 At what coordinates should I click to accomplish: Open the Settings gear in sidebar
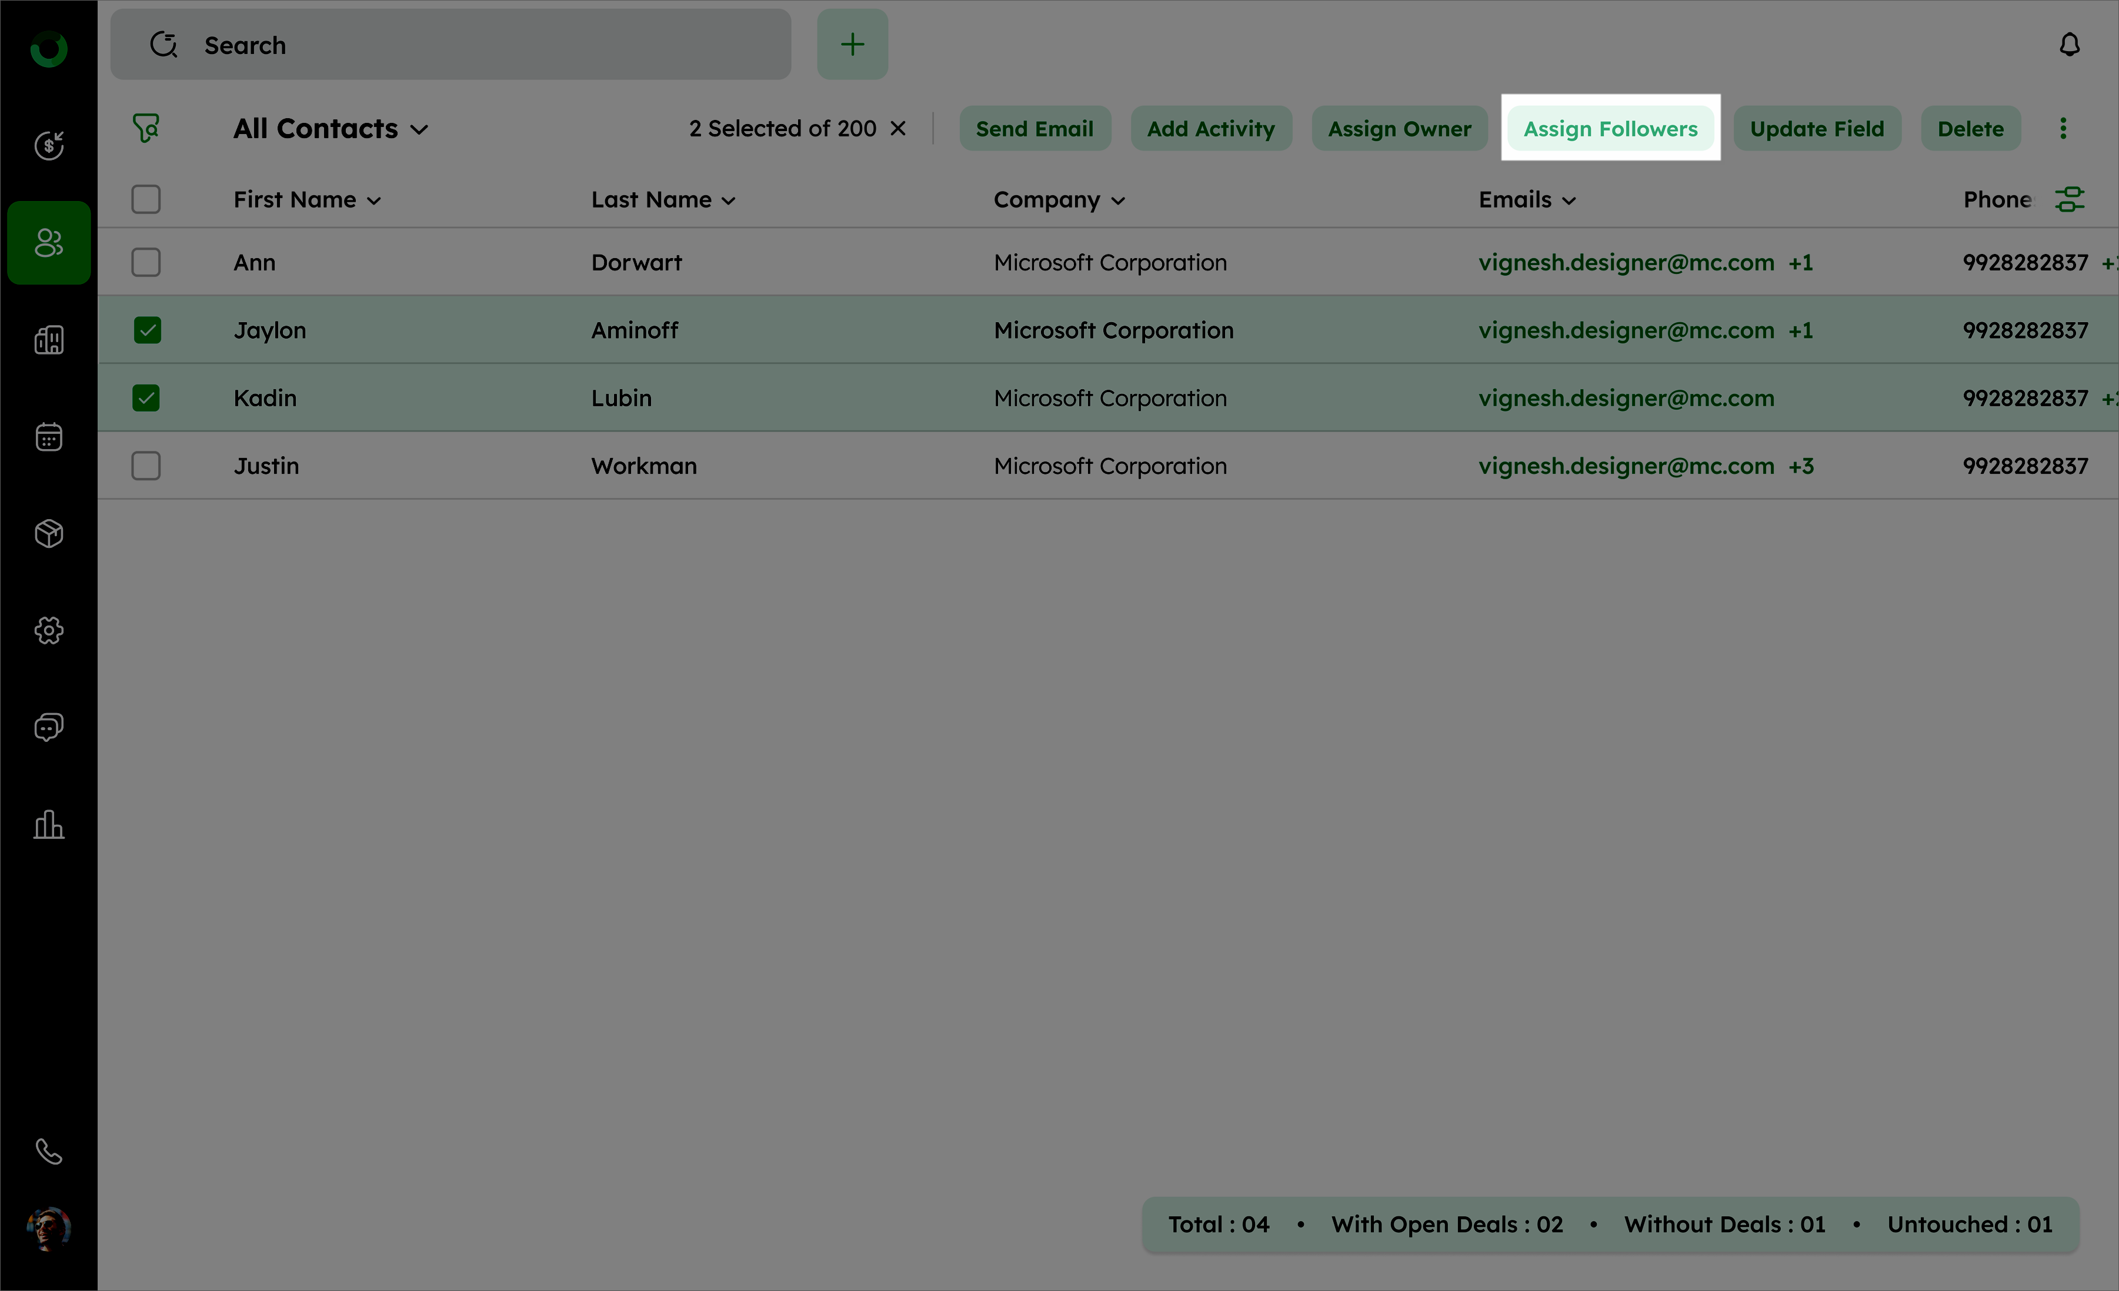point(49,631)
